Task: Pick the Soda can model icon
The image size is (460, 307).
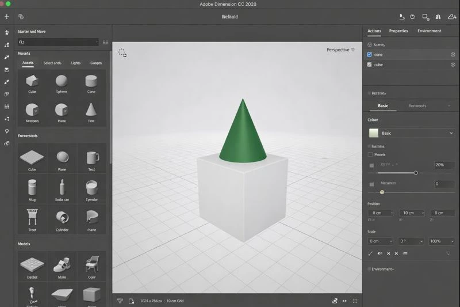Action: 62,187
